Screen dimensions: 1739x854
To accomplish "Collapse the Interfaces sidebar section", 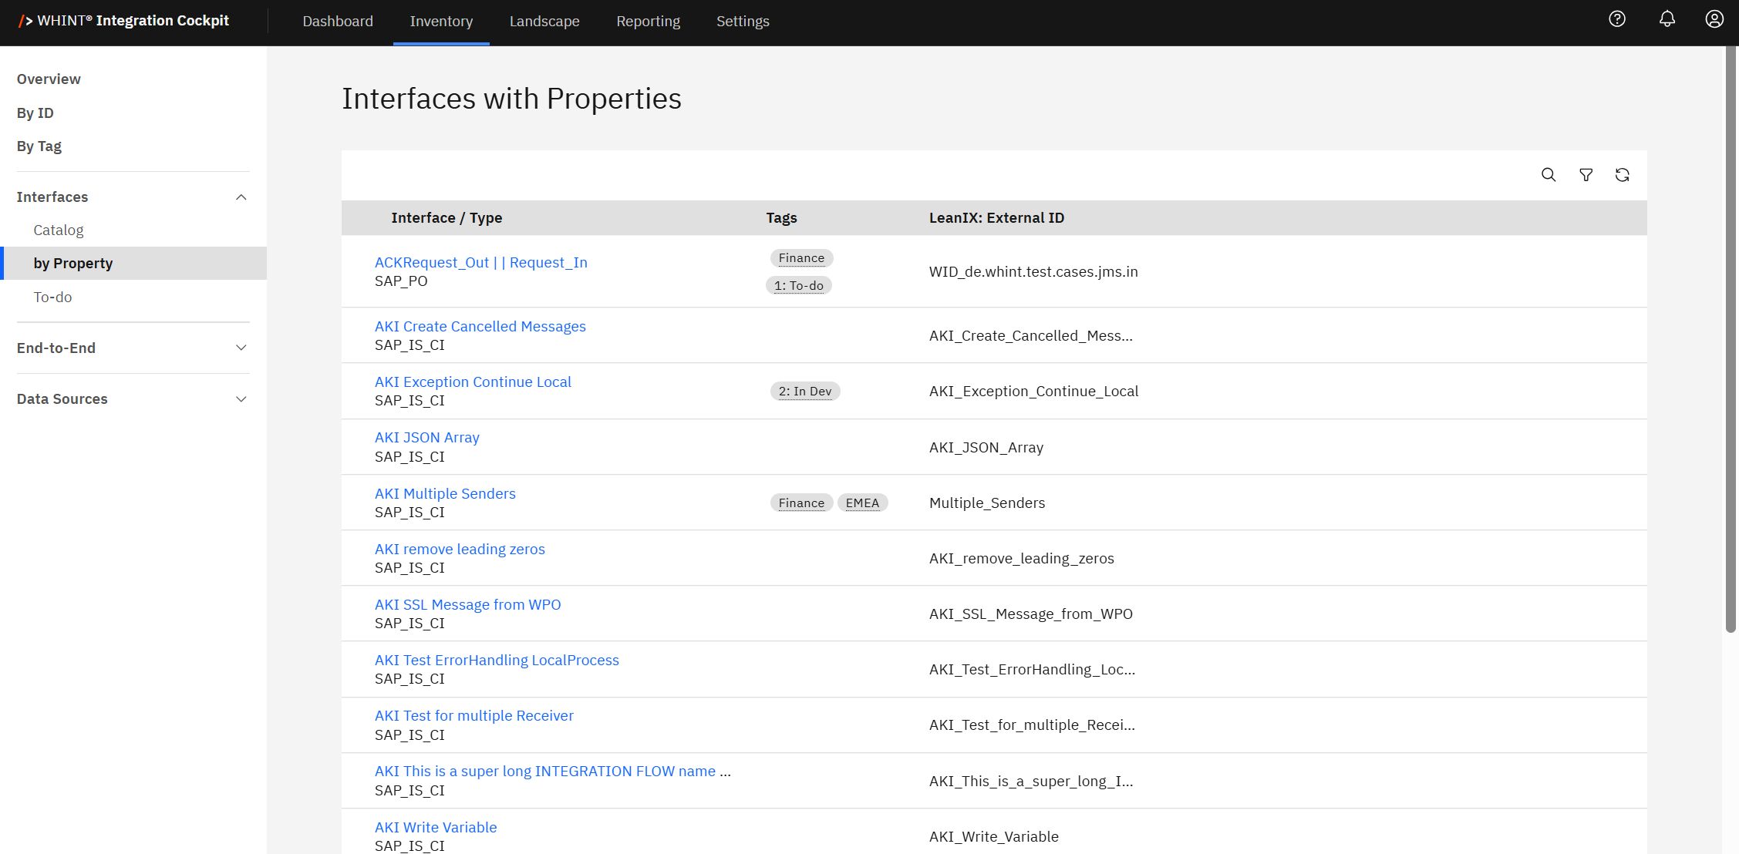I will click(241, 197).
